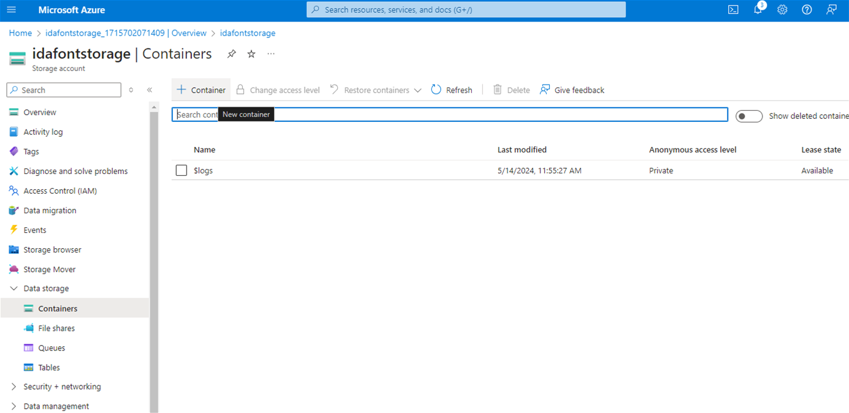Screen dimensions: 849x413
Task: Click the Storage browser icon
Action: coord(13,249)
